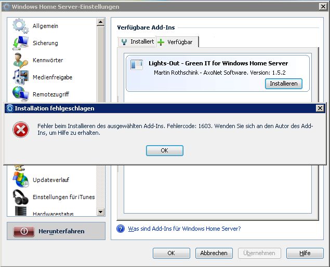Click the red error icon in dialog
Viewport: 330px width, 267px height.
[x=21, y=130]
